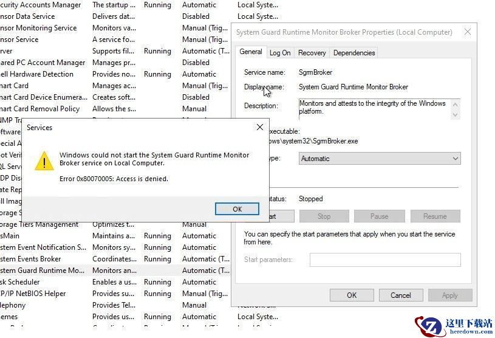The width and height of the screenshot is (495, 338).
Task: Select the Themes service row
Action: (139, 317)
